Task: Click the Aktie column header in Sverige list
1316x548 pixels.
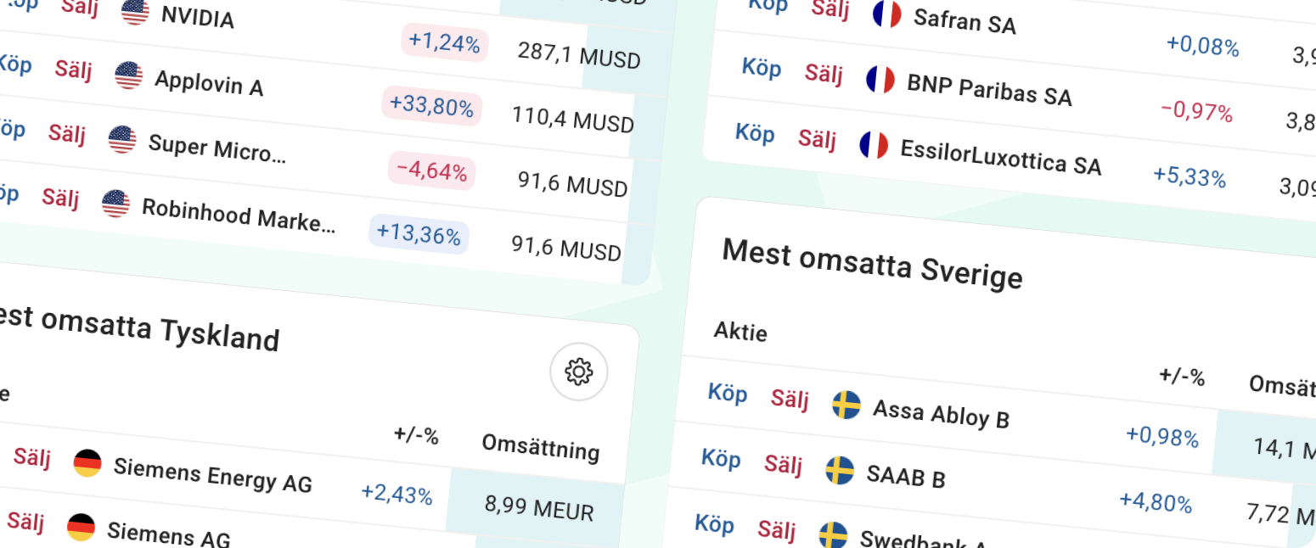Action: pos(740,332)
